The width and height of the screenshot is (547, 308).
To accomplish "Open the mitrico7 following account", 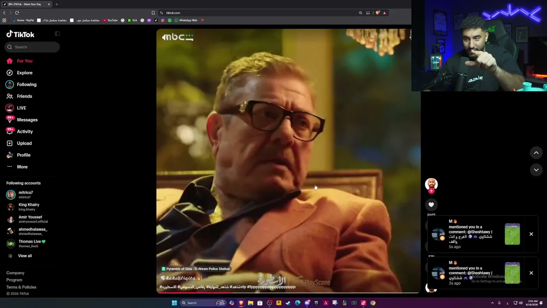I will (20, 195).
